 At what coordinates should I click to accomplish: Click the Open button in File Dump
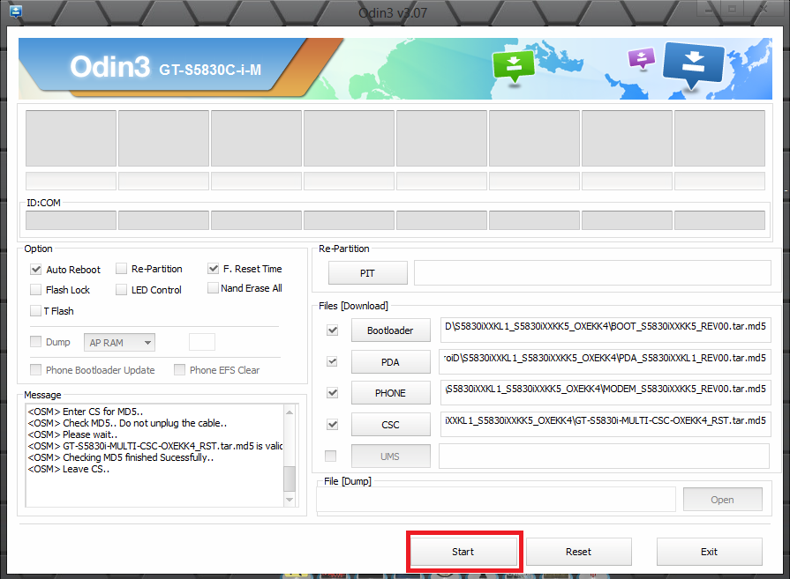pos(723,500)
